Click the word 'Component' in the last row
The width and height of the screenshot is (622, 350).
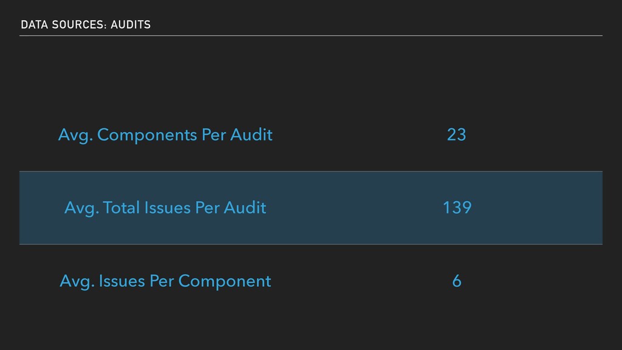[x=225, y=282]
